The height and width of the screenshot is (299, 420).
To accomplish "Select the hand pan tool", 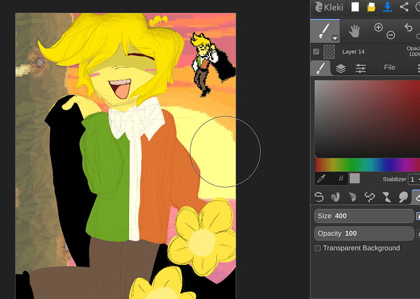I will (x=354, y=31).
